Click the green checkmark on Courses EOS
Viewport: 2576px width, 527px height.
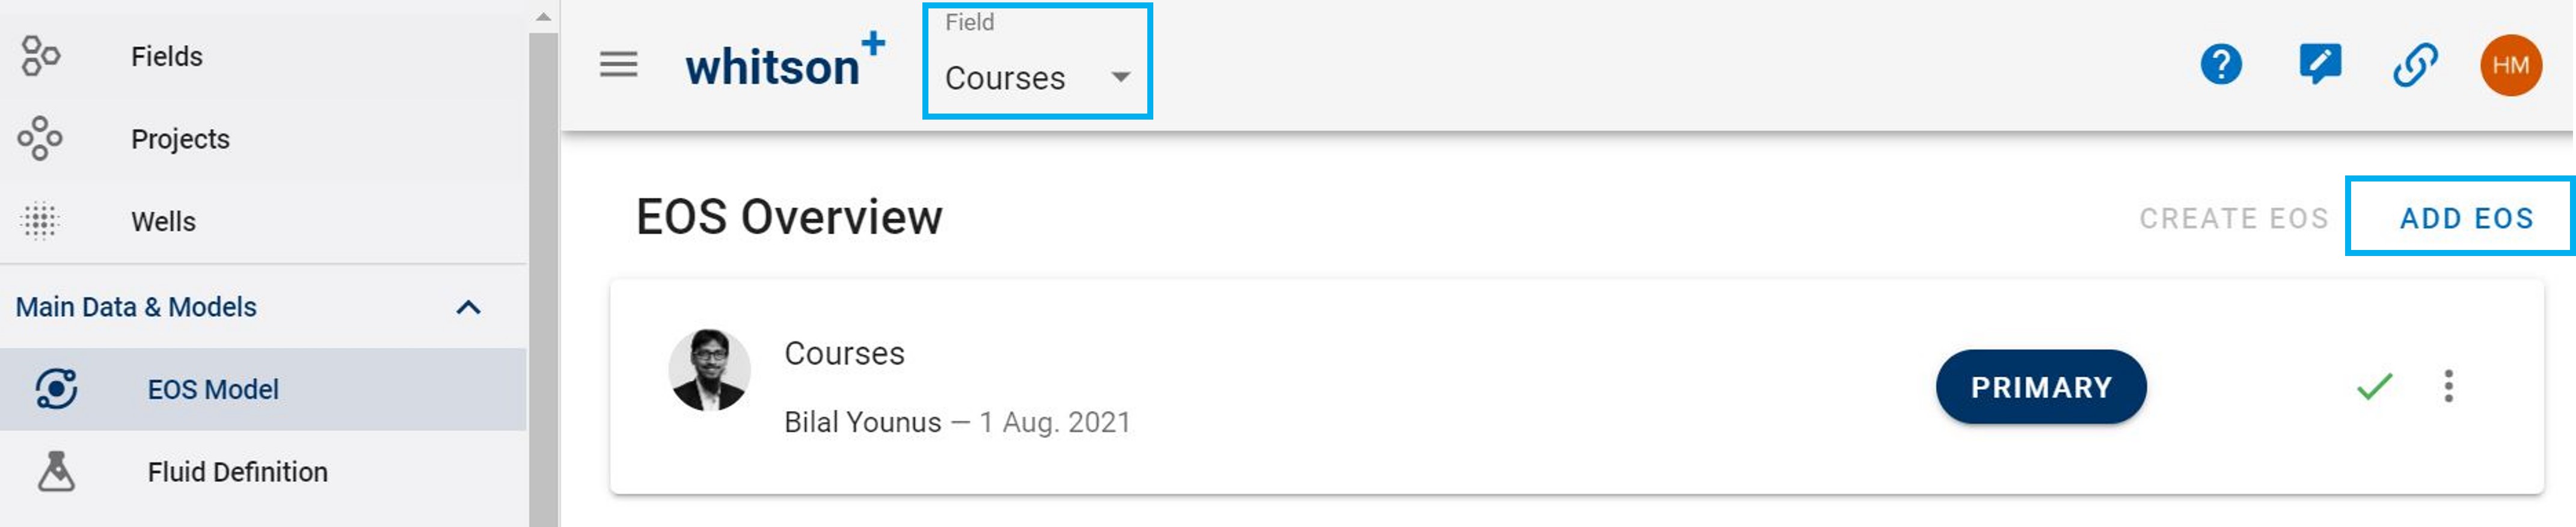(x=2374, y=386)
